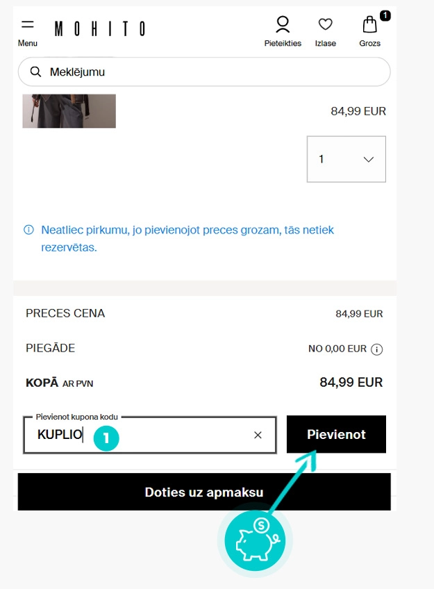The image size is (434, 589).
Task: Click the teal step 1 marker
Action: (106, 438)
